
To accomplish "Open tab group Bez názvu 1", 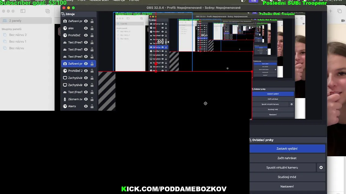I will [18, 41].
